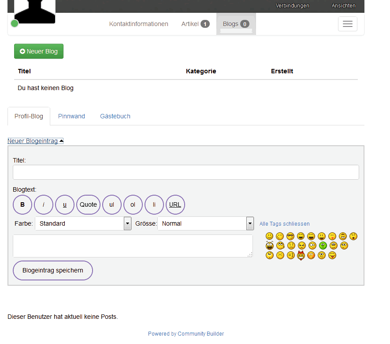Click the Erstellt column header
The image size is (390, 344).
[x=282, y=71]
